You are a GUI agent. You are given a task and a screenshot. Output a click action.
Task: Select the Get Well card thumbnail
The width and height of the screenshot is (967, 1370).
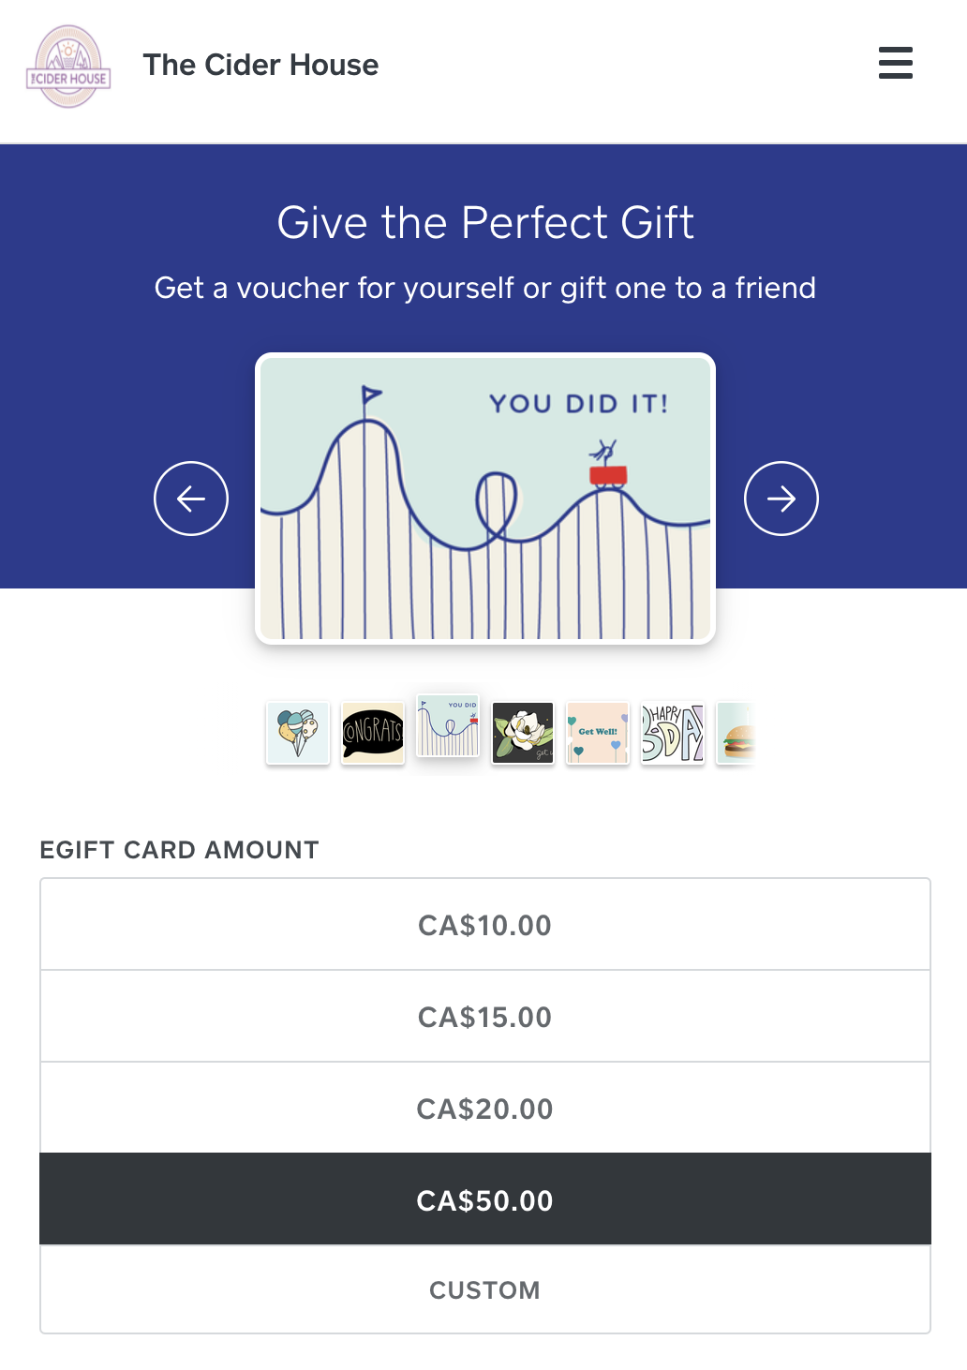pyautogui.click(x=598, y=733)
